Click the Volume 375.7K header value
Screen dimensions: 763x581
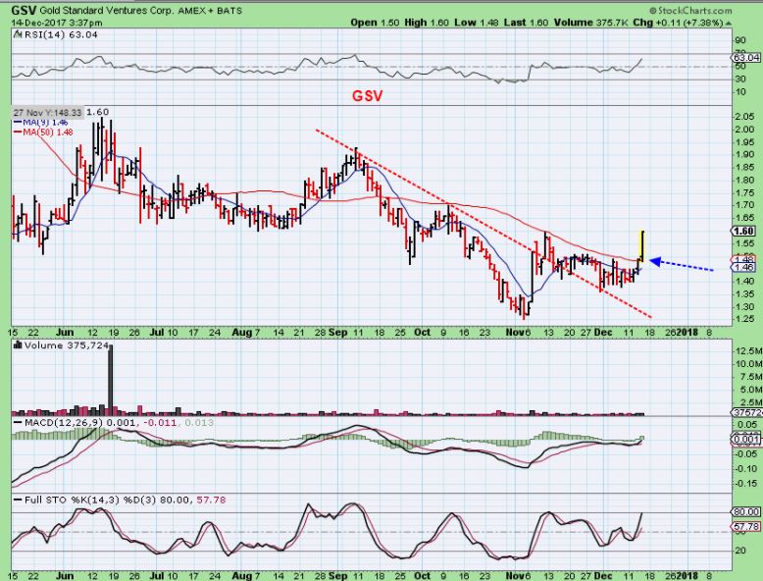point(590,23)
